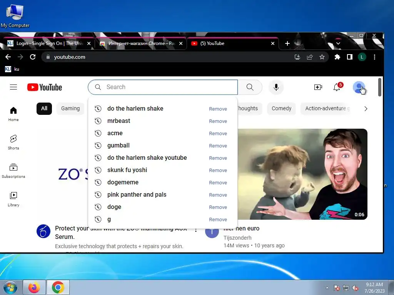Launch Firefox from the taskbar
The width and height of the screenshot is (394, 295).
click(34, 287)
